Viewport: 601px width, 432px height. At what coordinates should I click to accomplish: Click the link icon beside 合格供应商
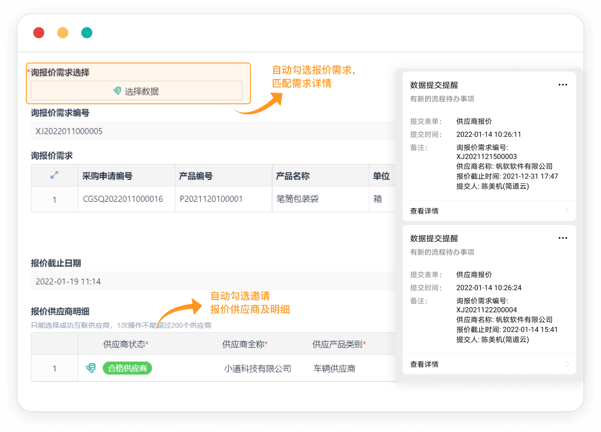(90, 368)
